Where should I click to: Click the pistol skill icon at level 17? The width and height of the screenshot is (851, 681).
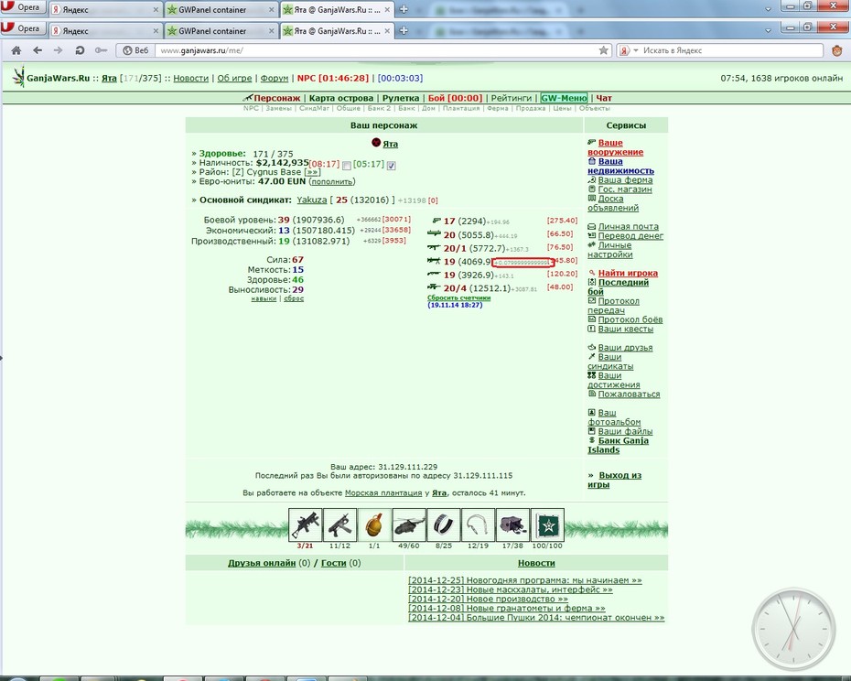(x=436, y=221)
